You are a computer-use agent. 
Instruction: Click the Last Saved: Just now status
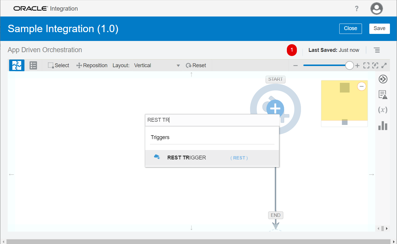pyautogui.click(x=334, y=50)
